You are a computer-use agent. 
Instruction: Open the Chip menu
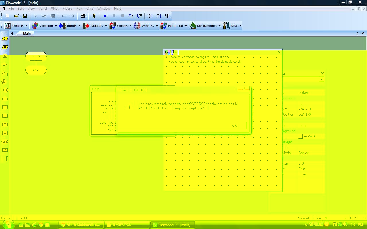point(90,9)
